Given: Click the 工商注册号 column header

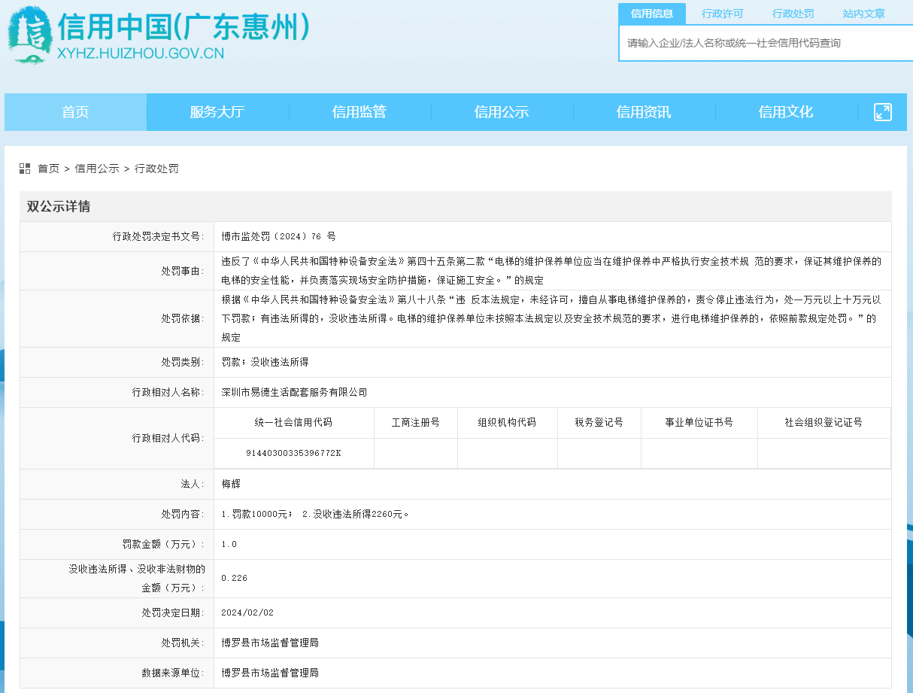Looking at the screenshot, I should tap(416, 423).
